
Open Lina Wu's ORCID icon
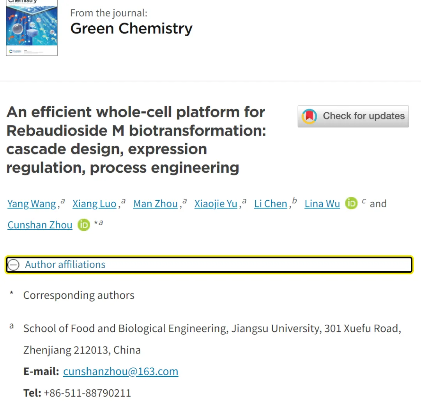tap(351, 203)
